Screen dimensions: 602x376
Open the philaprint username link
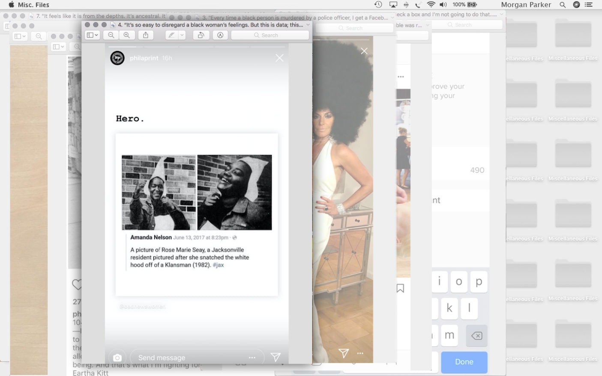[144, 58]
